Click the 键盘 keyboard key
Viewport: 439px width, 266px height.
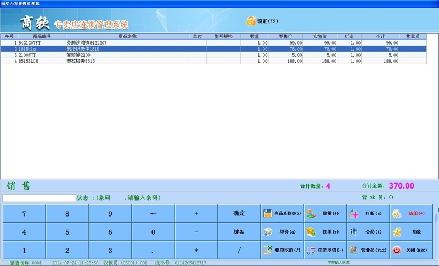click(239, 232)
